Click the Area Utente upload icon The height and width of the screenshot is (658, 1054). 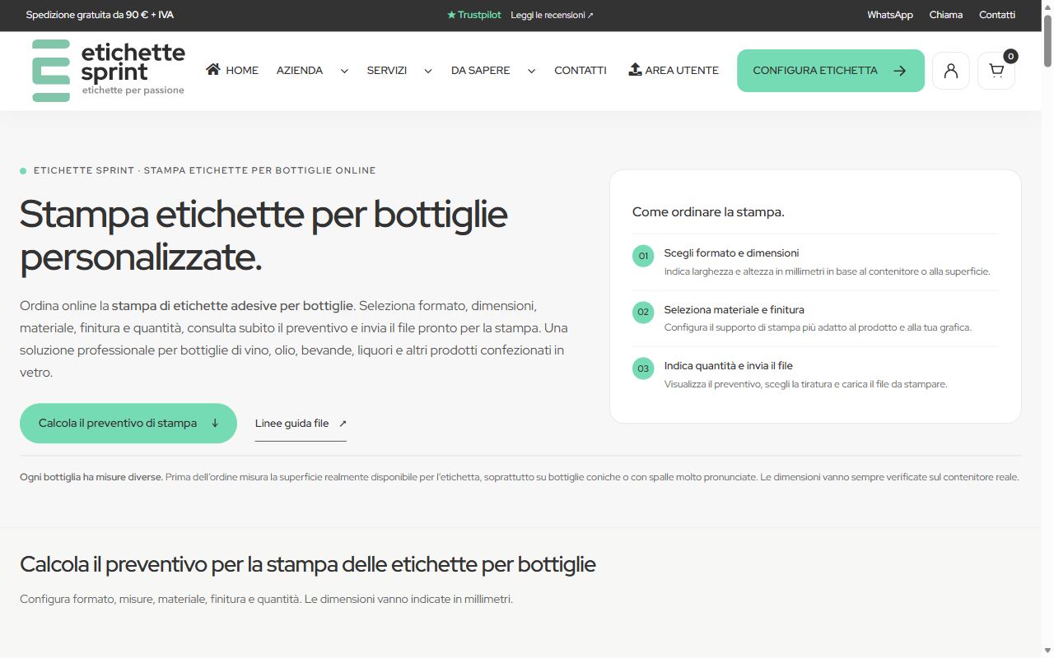click(635, 69)
